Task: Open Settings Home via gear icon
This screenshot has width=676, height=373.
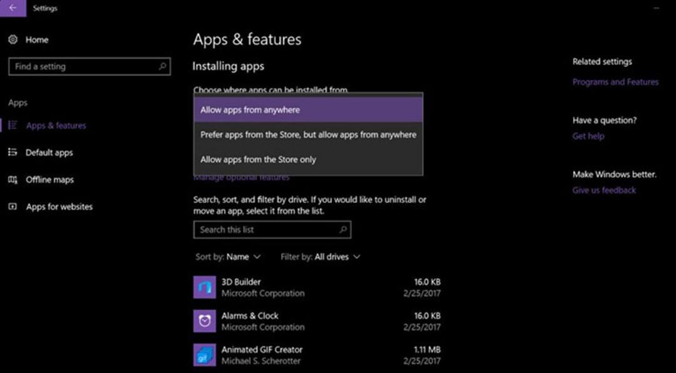Action: pos(13,39)
